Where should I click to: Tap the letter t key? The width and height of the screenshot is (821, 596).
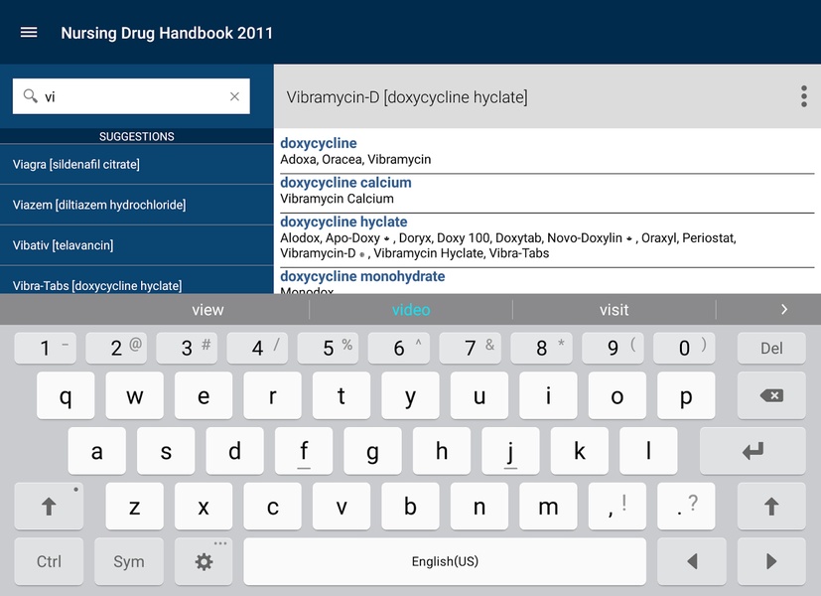(x=342, y=395)
